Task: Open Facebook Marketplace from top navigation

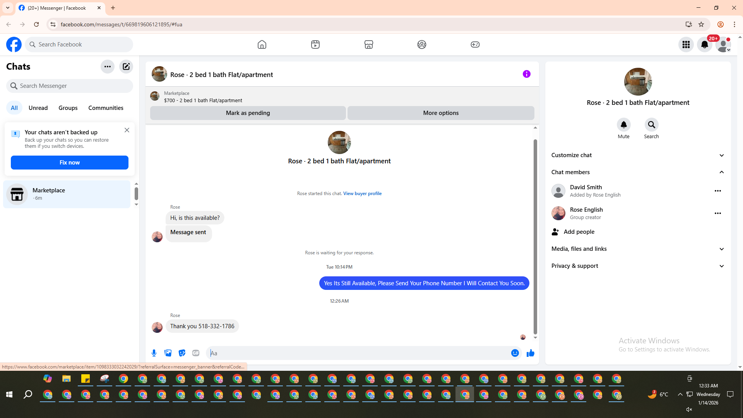Action: pos(368,45)
